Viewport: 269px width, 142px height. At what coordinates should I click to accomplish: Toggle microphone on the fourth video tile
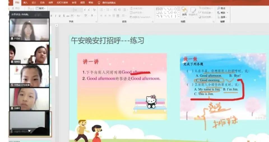coord(12,108)
